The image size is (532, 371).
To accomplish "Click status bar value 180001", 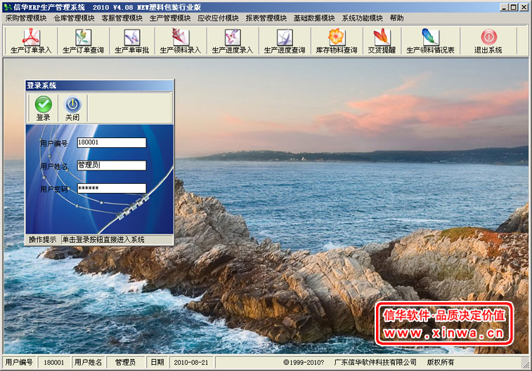I will pyautogui.click(x=53, y=363).
